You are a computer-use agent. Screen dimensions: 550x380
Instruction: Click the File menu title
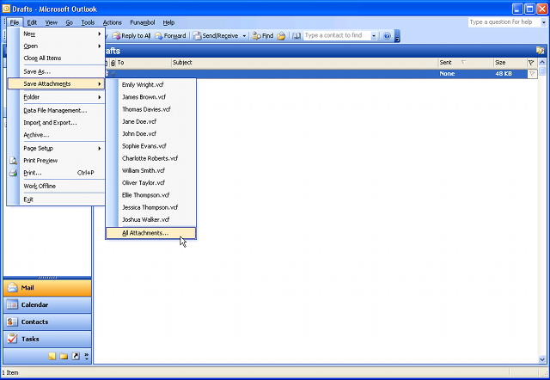tap(15, 22)
